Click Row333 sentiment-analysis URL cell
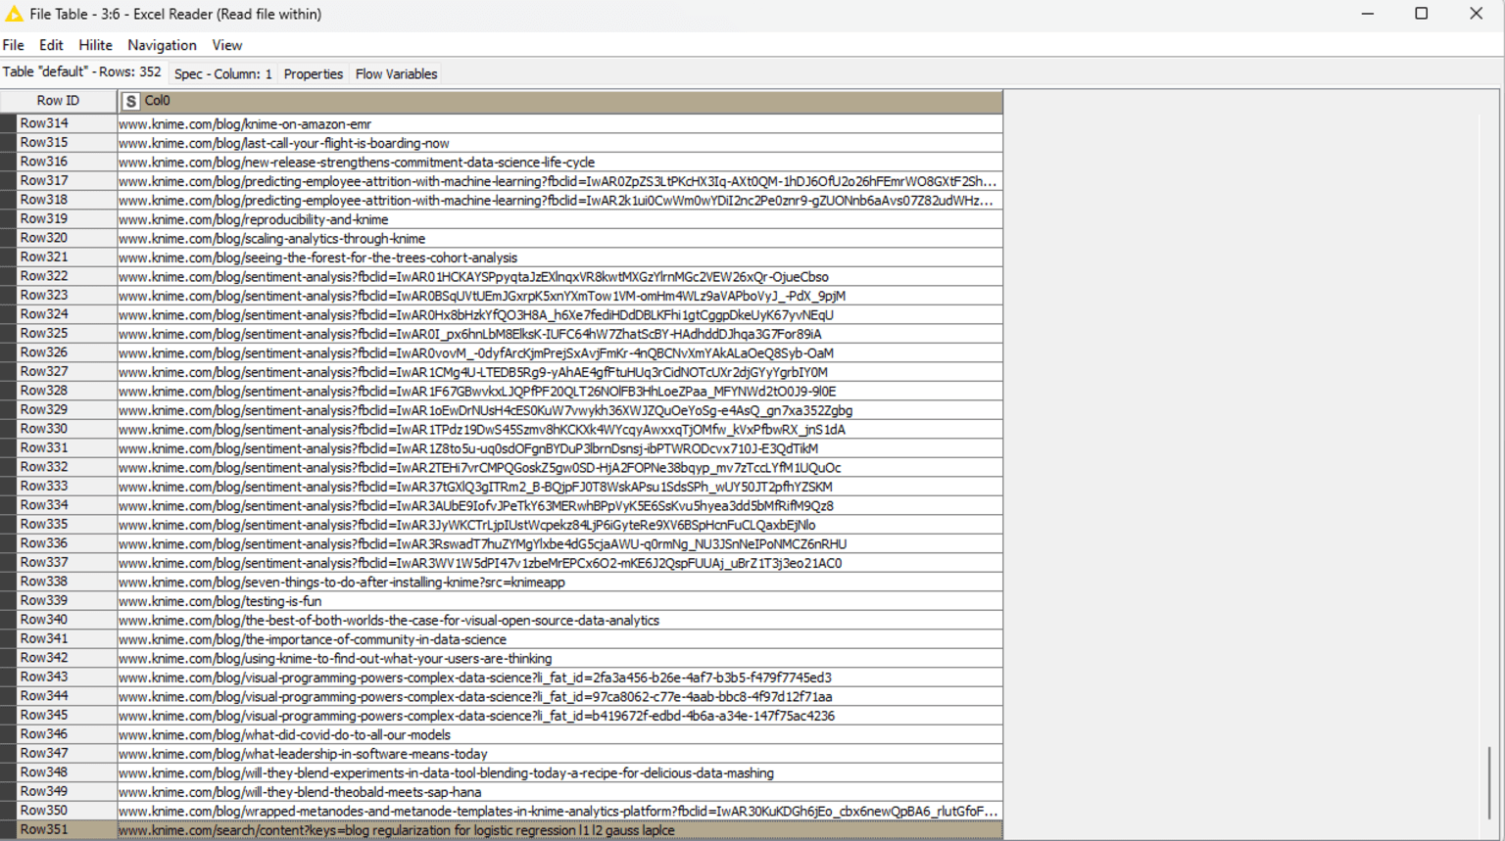 (560, 487)
